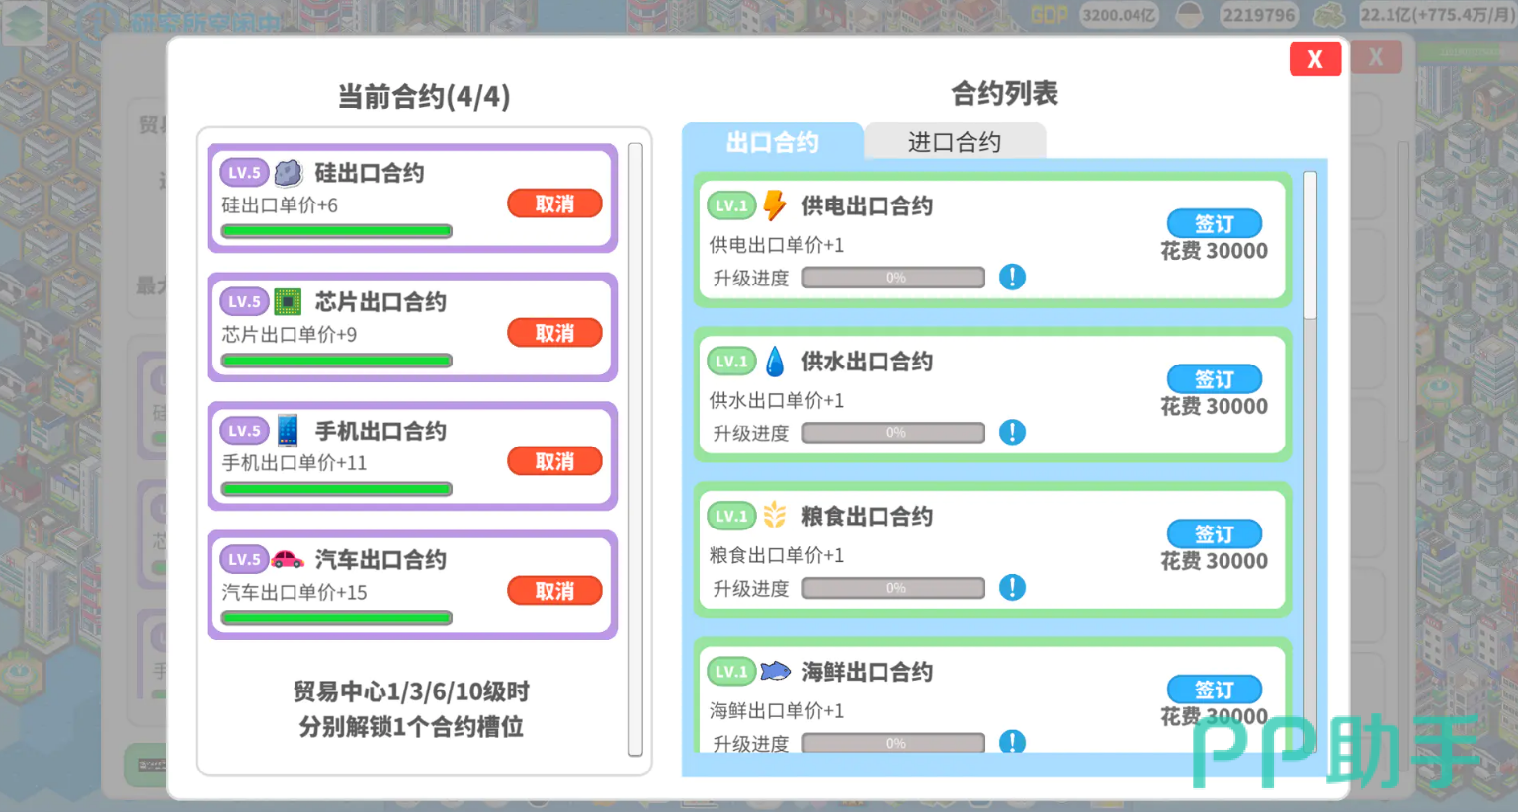
Task: Sign the 粮食出口合约 contract
Action: (x=1214, y=533)
